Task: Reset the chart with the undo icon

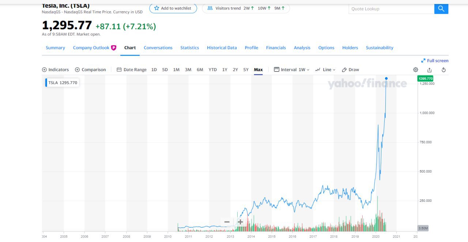Action: (x=444, y=70)
